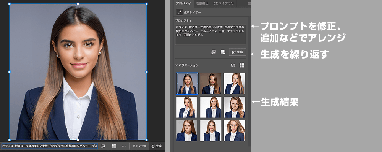Open more options (…) in contextual task bar
This screenshot has width=382, height=152.
pyautogui.click(x=123, y=146)
